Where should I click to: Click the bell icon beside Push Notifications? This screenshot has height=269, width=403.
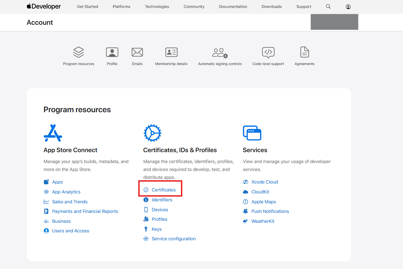coord(246,211)
